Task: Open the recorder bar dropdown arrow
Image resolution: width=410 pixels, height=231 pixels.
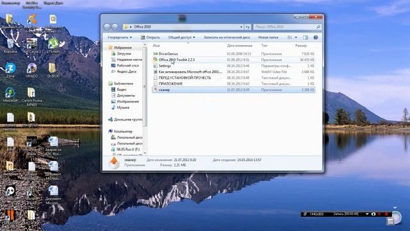Action: 367,214
